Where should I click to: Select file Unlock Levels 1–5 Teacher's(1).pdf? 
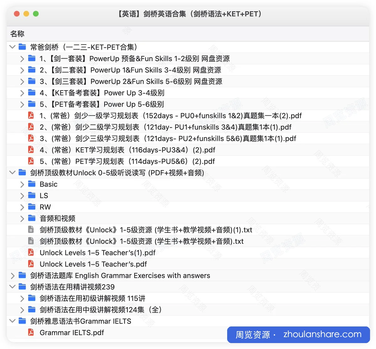pyautogui.click(x=98, y=253)
